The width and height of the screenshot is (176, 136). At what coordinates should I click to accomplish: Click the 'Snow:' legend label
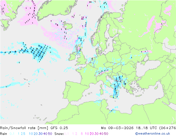pyautogui.click(x=59, y=134)
